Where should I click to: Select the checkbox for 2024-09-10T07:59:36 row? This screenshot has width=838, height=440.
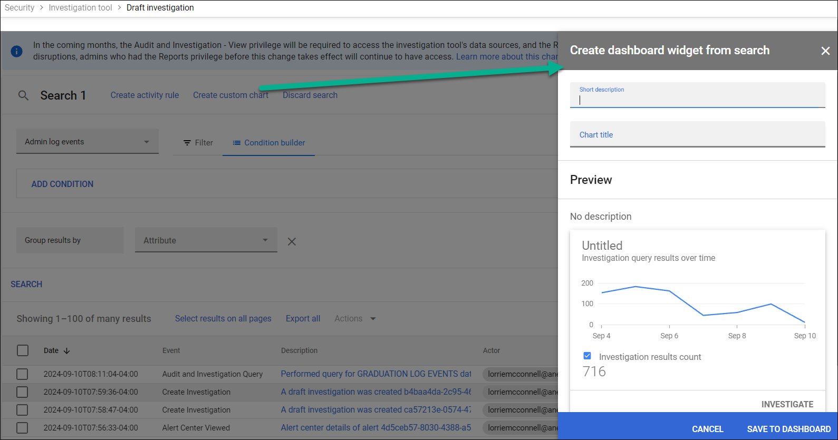click(22, 392)
